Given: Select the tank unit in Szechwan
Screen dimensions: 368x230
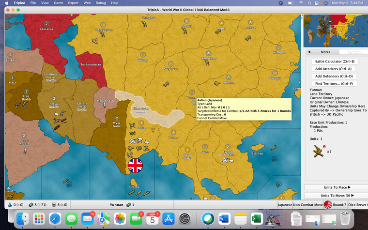Looking at the screenshot, I should point(166,84).
